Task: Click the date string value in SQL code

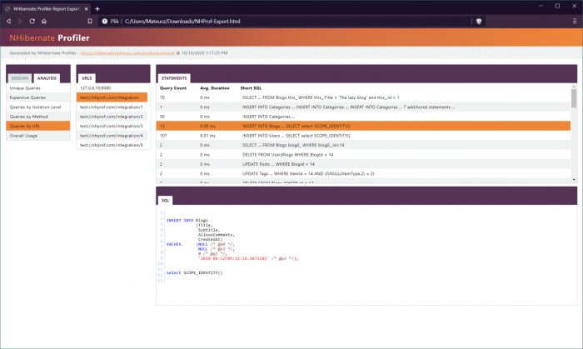Action: coord(233,258)
